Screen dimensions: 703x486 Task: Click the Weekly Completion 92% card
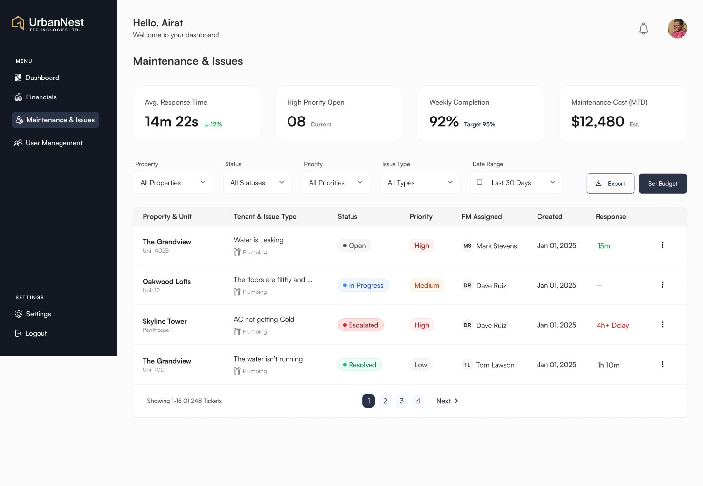coord(481,114)
